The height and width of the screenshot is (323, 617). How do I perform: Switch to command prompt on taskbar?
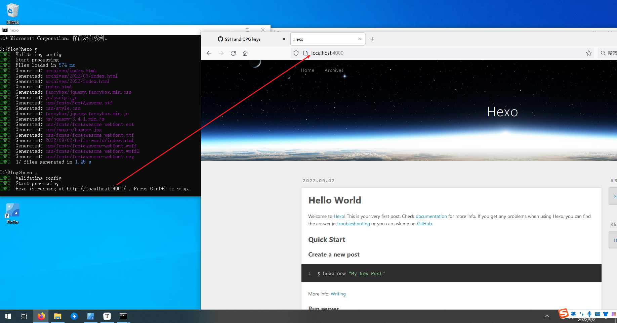point(123,316)
